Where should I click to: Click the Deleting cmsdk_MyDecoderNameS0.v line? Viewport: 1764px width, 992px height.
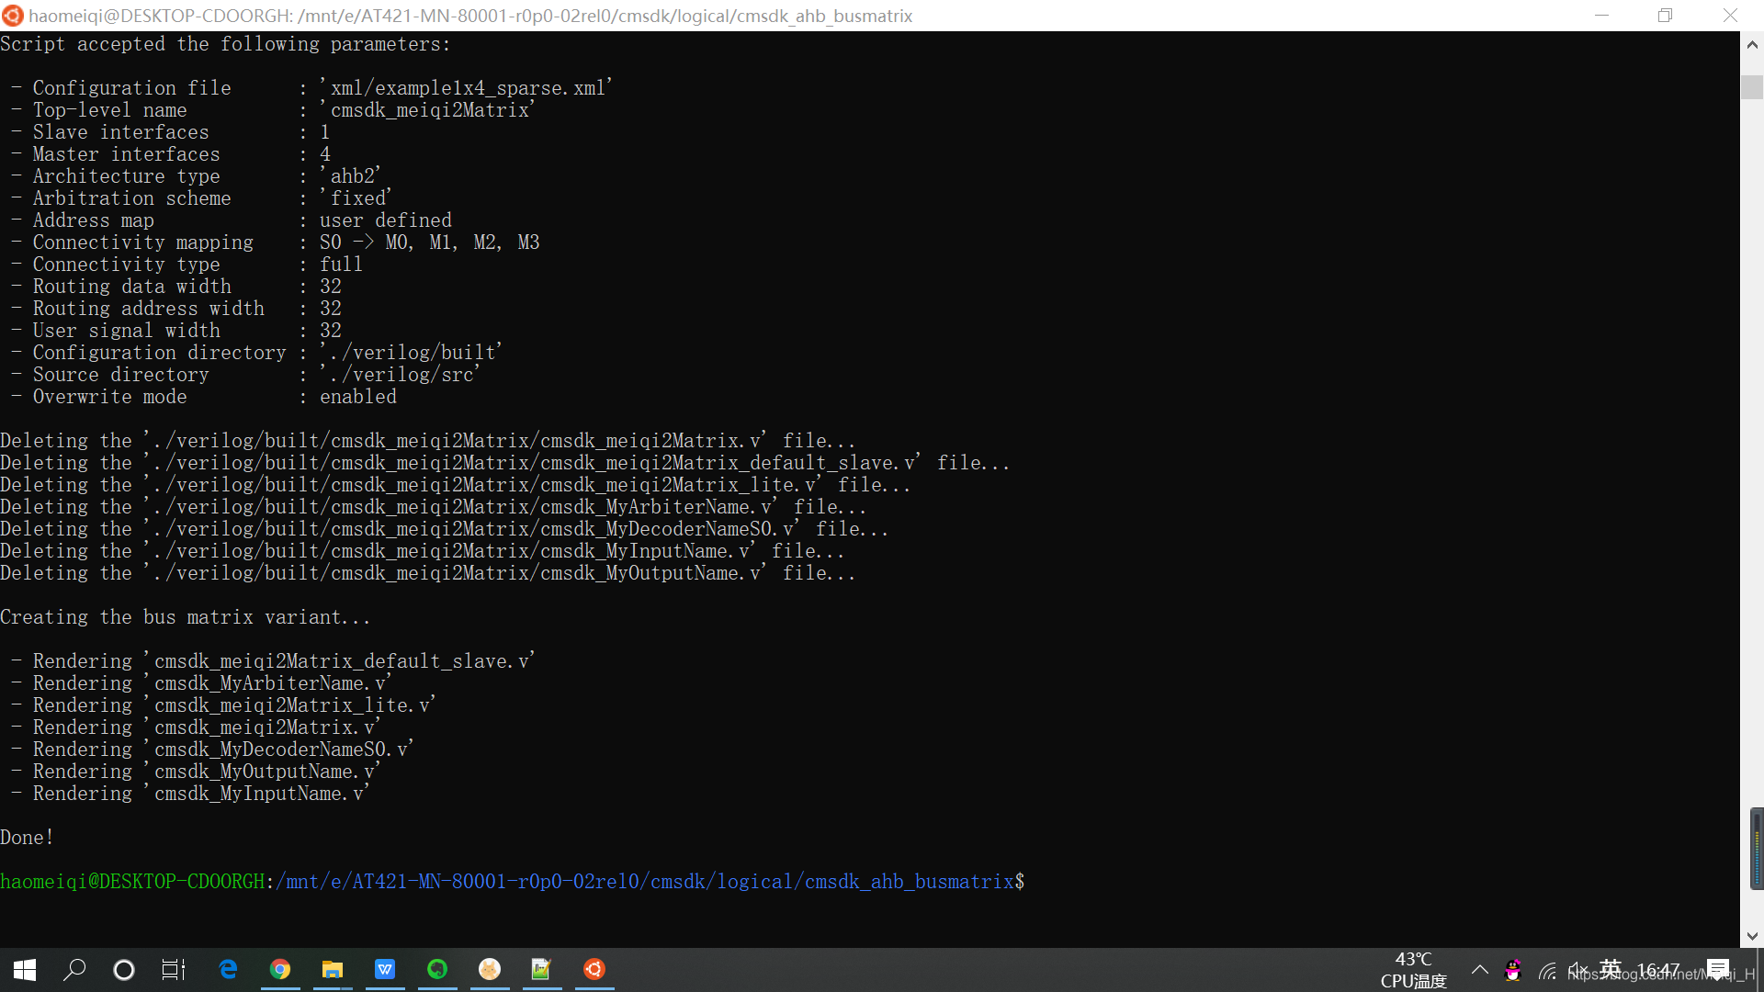pos(445,529)
